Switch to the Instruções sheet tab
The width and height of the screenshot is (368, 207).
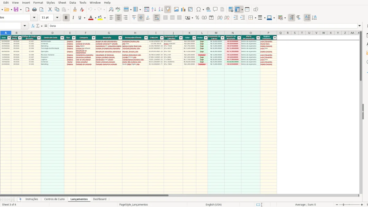click(x=32, y=199)
